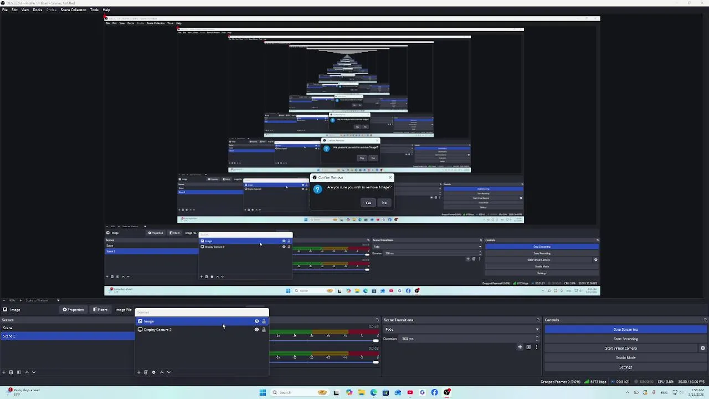This screenshot has height=399, width=709.
Task: Click the CPU usage status bar text
Action: 666,382
